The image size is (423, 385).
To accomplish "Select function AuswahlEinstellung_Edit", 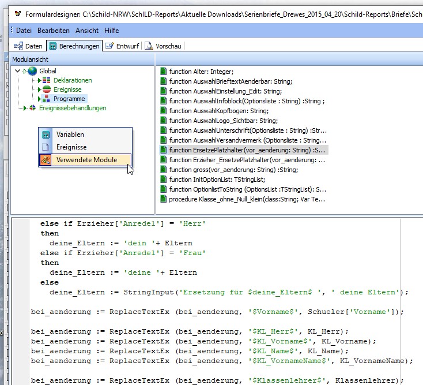I will tap(225, 91).
